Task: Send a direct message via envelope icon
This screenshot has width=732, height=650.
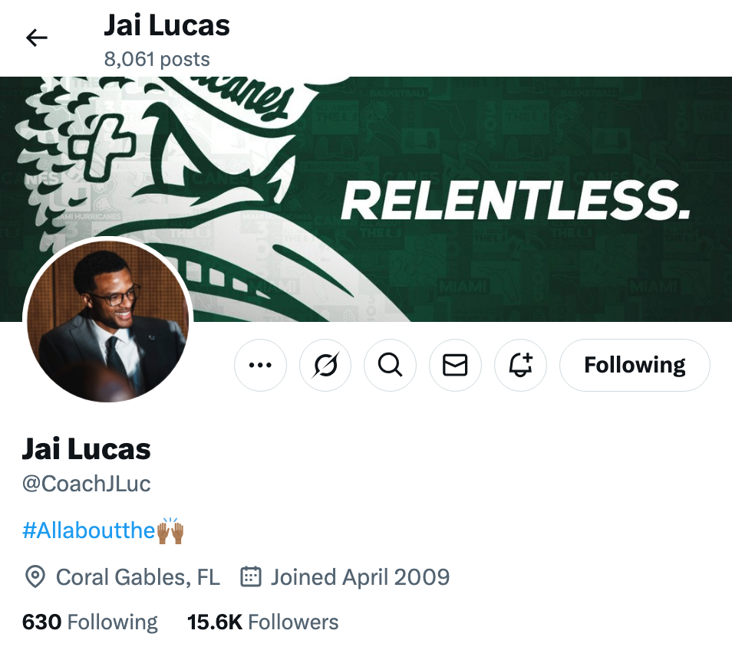Action: 455,365
